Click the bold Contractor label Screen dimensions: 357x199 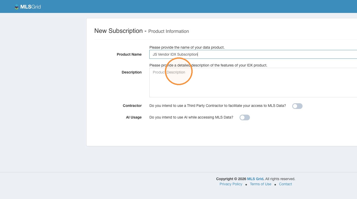[x=132, y=106]
